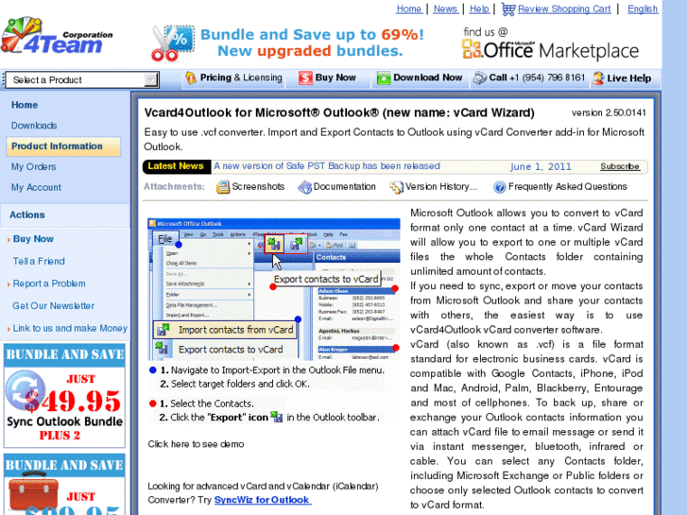Image resolution: width=687 pixels, height=515 pixels.
Task: Click the scissors percent coupon icon
Action: (172, 43)
